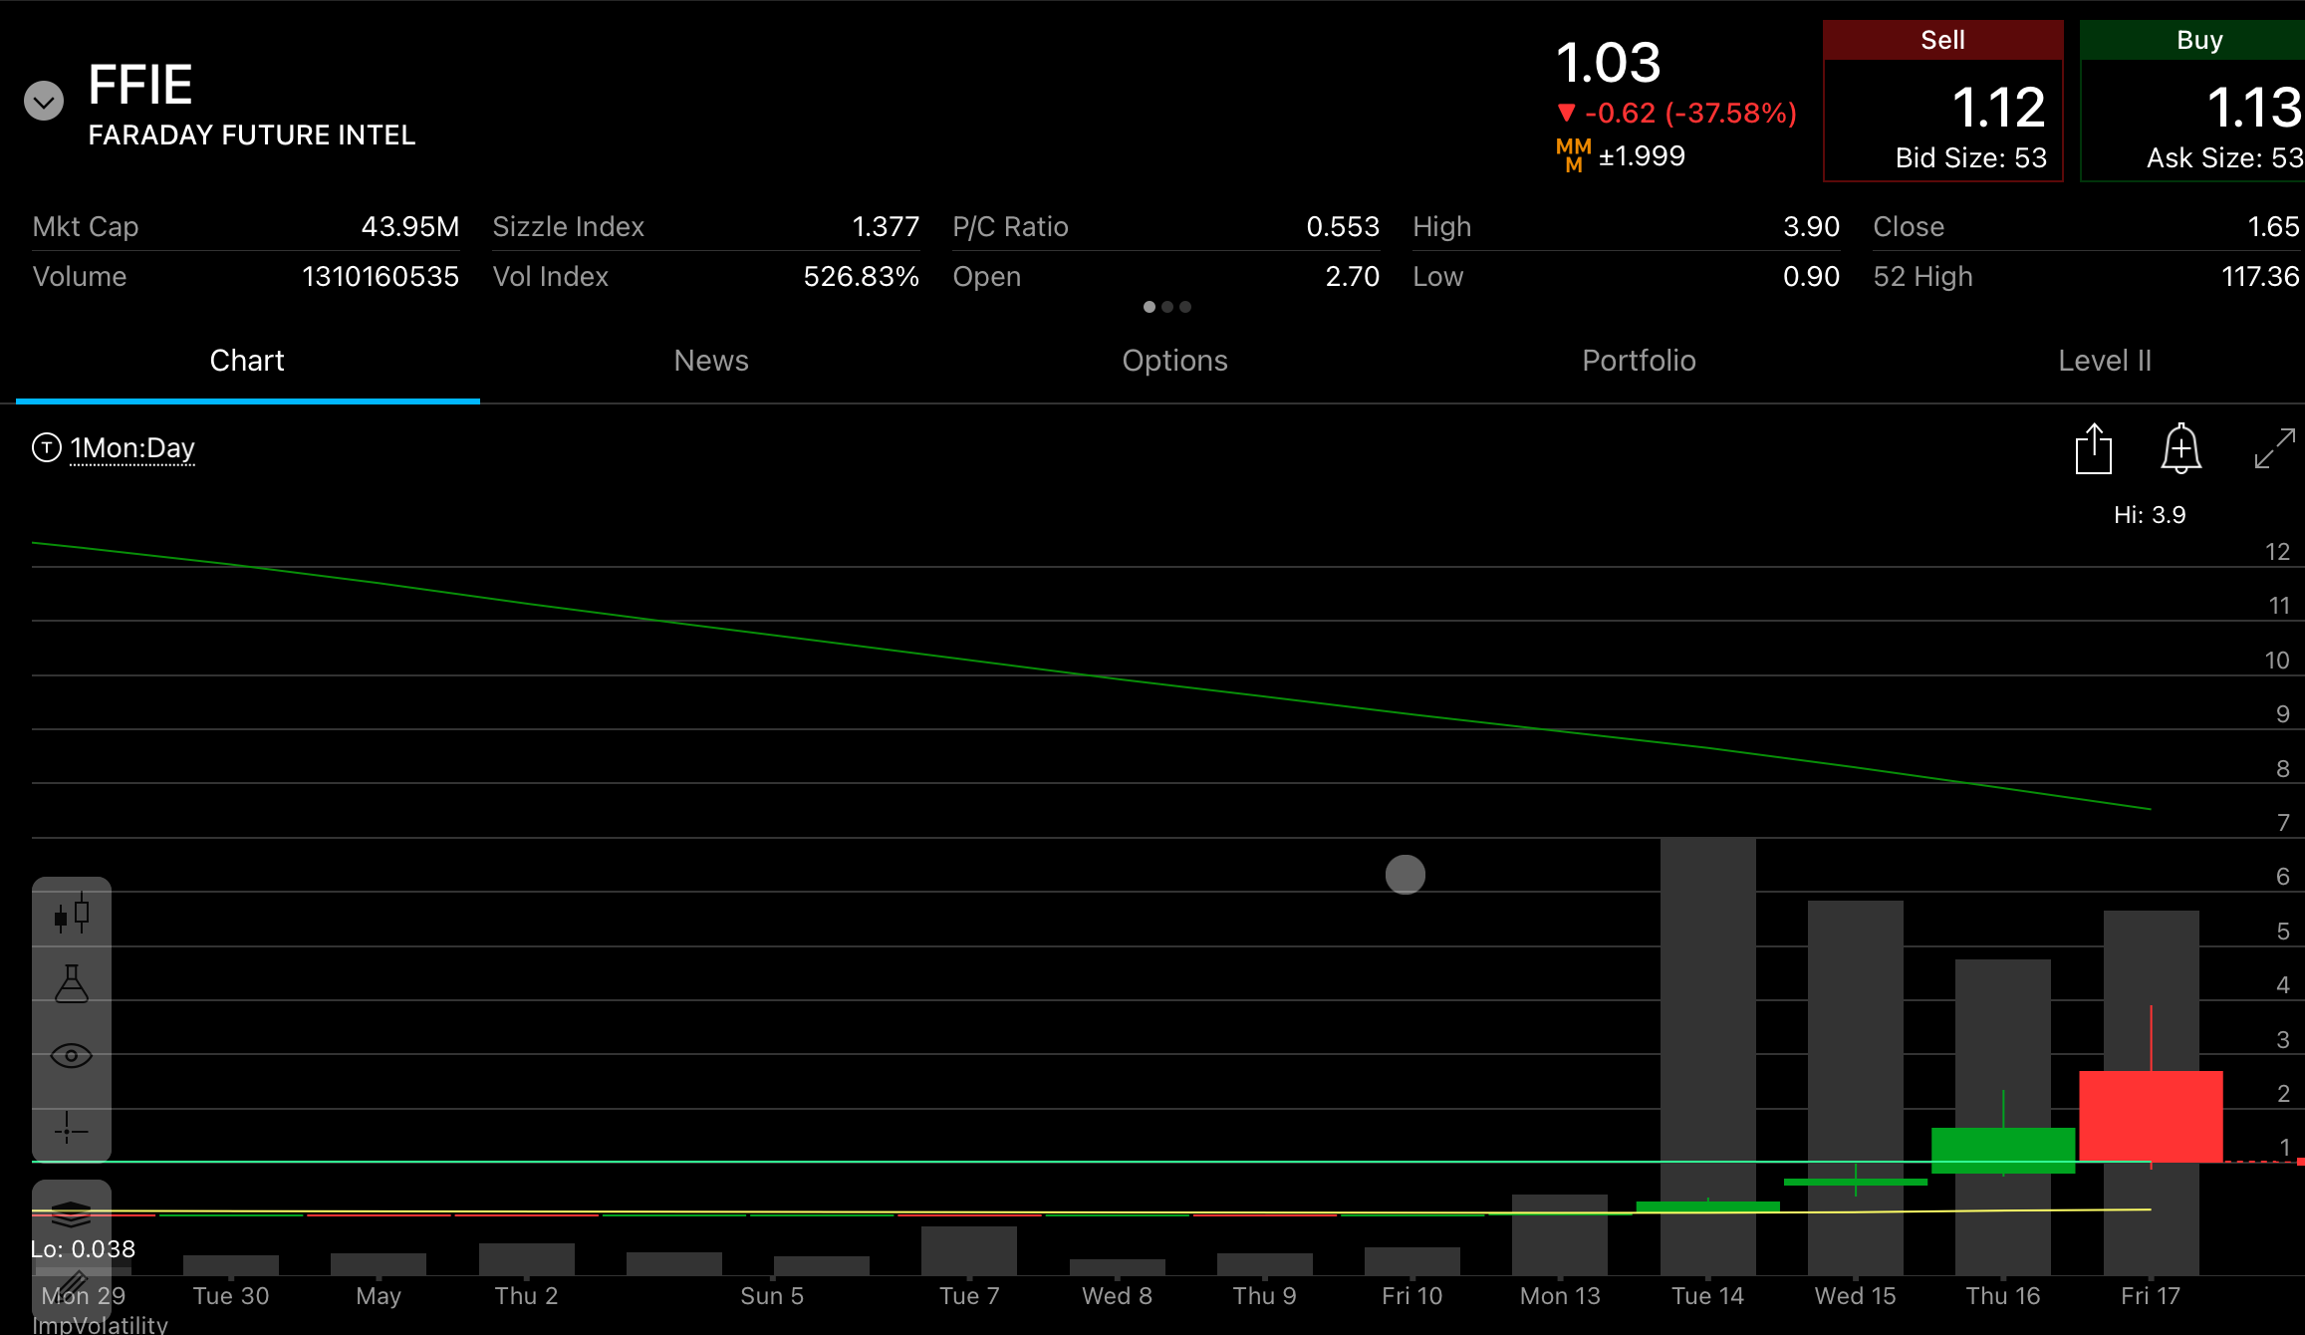Select the Mkt Cap 43.95M value
This screenshot has width=2305, height=1335.
(x=410, y=227)
